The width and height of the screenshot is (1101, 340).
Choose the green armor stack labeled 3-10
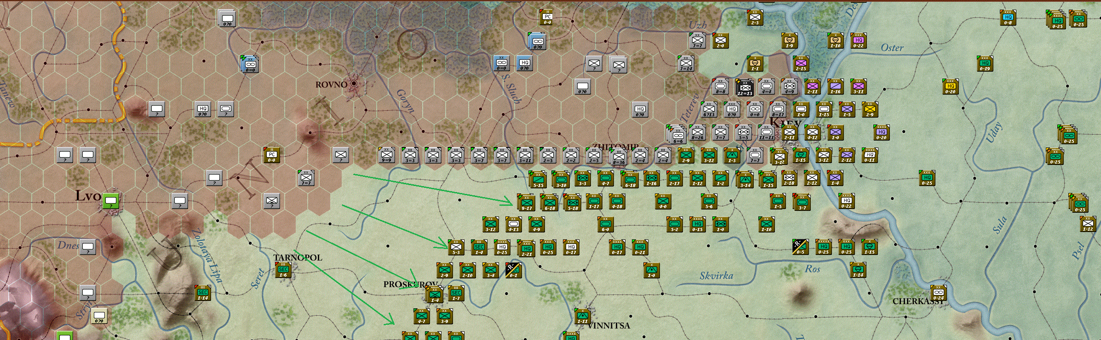point(561,179)
